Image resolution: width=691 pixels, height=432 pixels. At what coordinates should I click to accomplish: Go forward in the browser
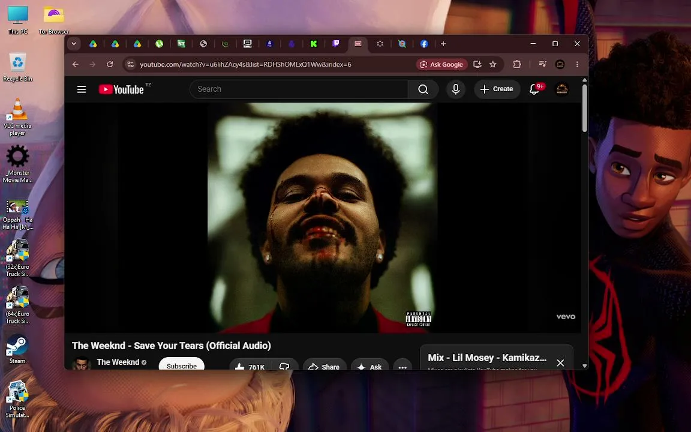(x=92, y=64)
